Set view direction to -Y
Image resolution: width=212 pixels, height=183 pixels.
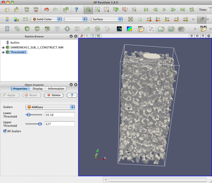click(x=176, y=19)
